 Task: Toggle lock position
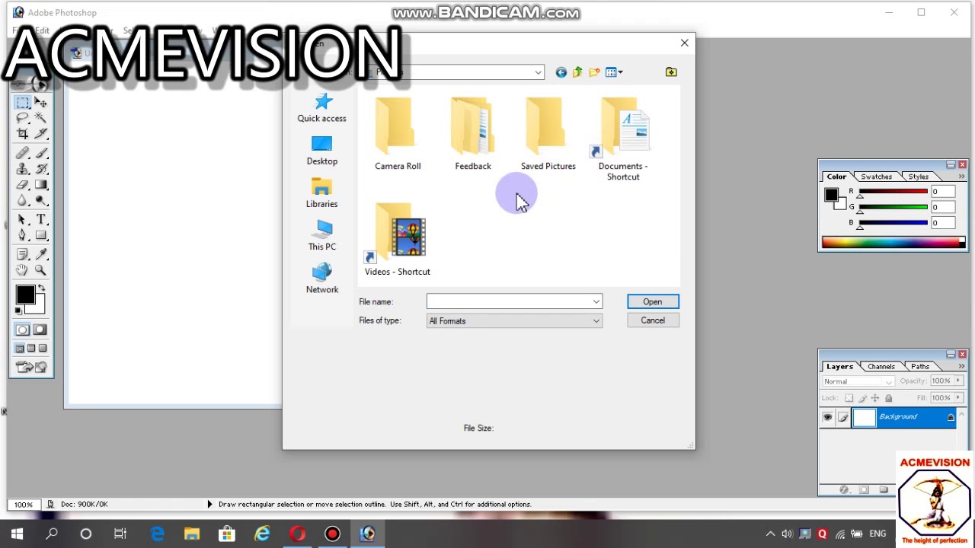(875, 398)
